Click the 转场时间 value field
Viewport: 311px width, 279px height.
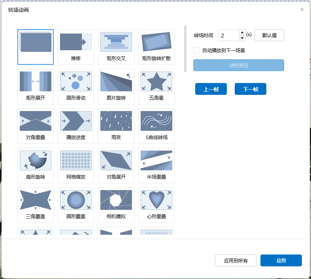228,35
